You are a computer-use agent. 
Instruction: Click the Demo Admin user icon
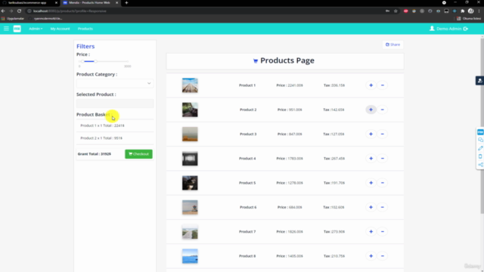432,29
